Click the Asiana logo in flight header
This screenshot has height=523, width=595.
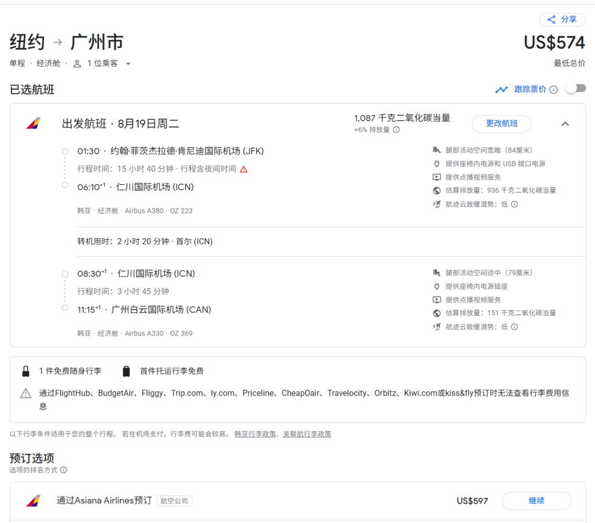pyautogui.click(x=33, y=123)
